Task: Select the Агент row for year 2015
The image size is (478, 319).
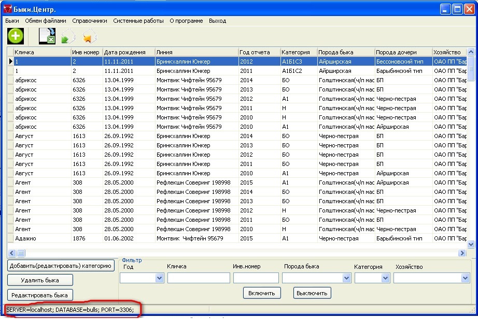Action: [x=238, y=183]
